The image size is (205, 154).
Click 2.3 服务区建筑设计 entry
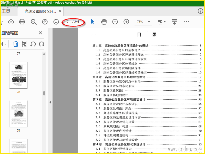(148, 91)
